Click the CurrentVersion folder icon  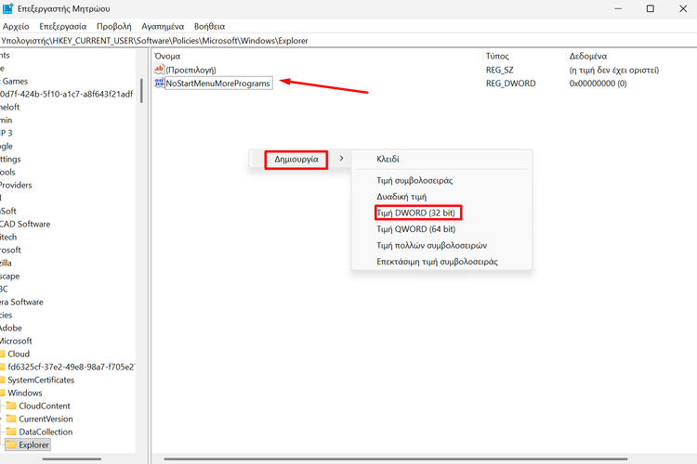[12, 419]
